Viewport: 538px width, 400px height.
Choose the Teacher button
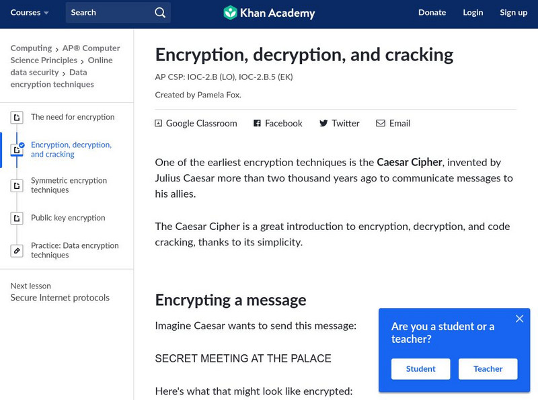pyautogui.click(x=488, y=368)
